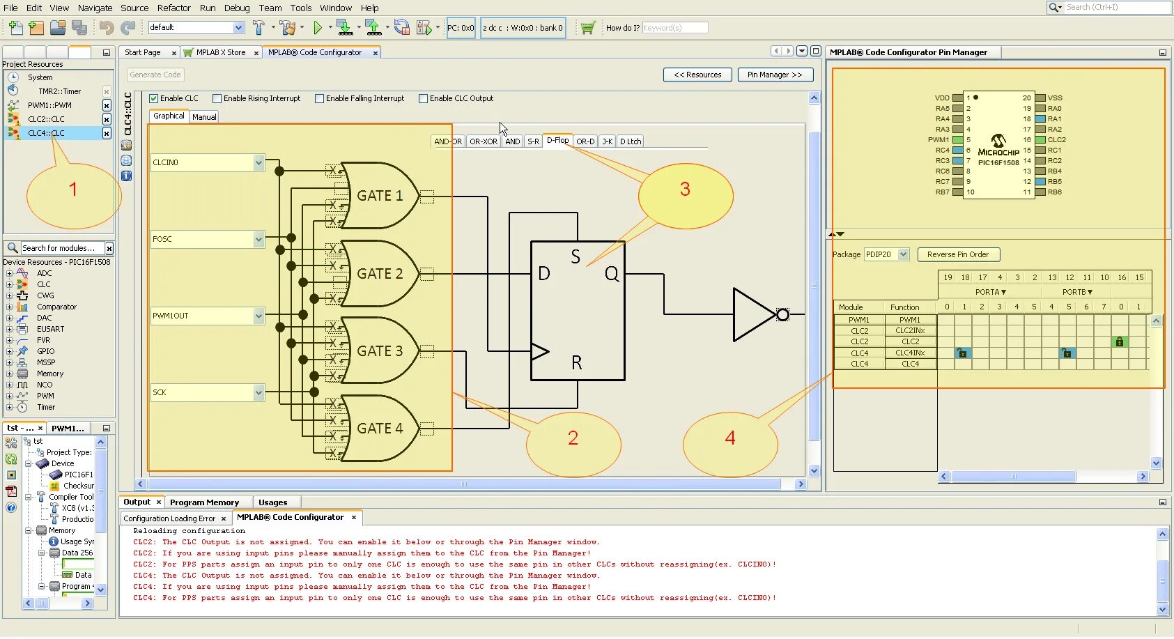Click the PDF datasheet icon in dashboard
The image size is (1174, 639).
11,491
